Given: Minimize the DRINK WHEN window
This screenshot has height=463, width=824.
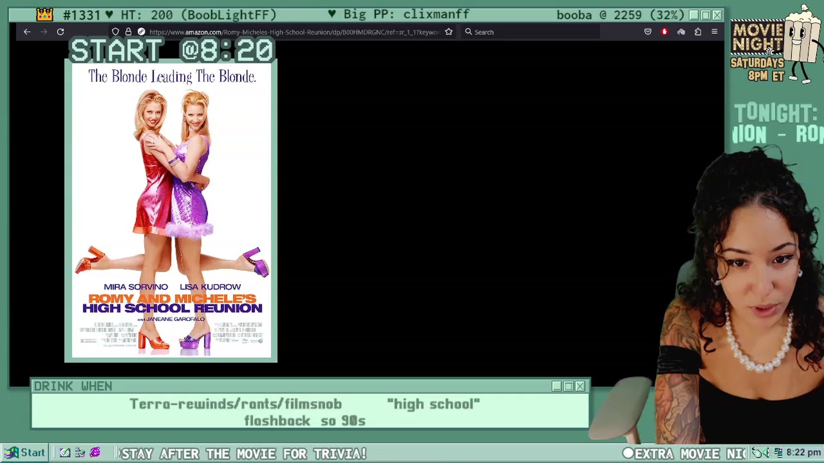Looking at the screenshot, I should (557, 386).
